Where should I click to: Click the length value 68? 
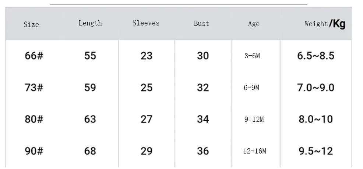90,151
